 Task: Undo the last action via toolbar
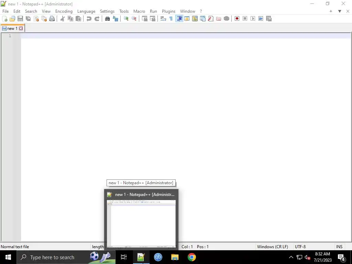(x=89, y=19)
